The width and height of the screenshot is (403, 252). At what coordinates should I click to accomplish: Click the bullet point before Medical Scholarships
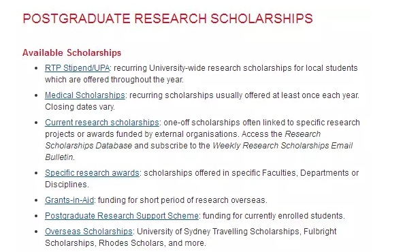[36, 95]
